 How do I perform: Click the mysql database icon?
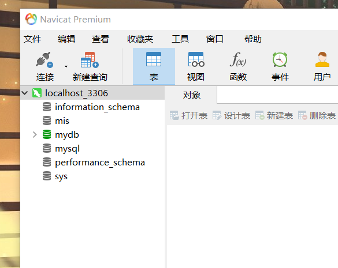[47, 148]
